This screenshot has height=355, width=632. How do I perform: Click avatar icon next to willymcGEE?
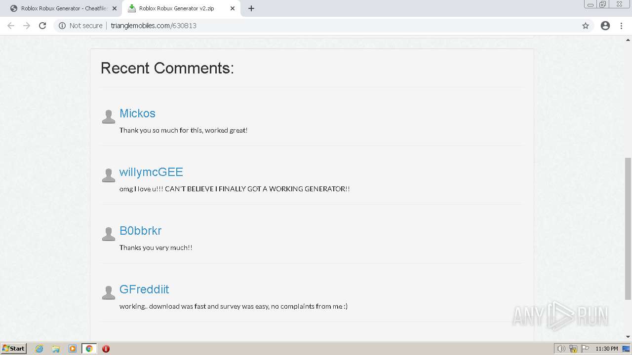coord(108,175)
